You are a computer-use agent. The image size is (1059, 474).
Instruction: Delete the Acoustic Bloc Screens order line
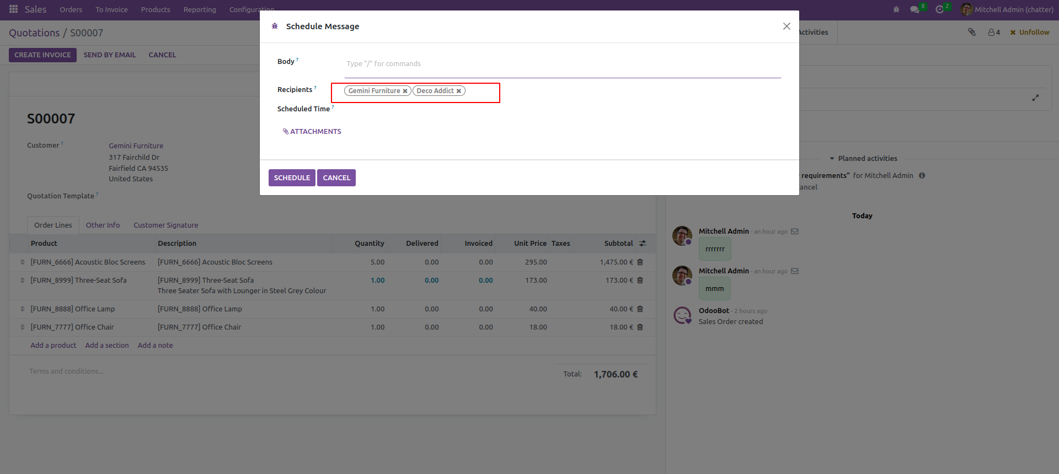640,262
